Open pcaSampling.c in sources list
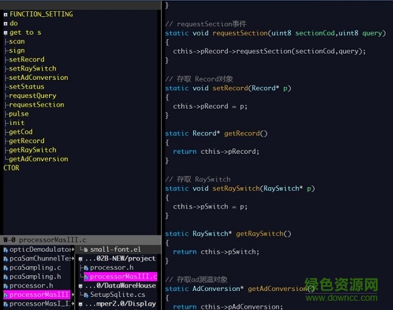Viewport: 393px width, 310px height. [35, 267]
